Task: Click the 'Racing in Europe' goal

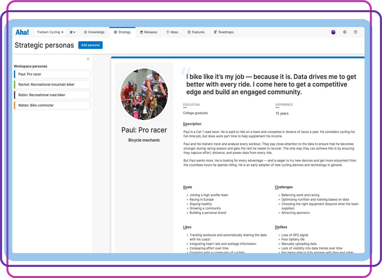Action: coord(202,200)
